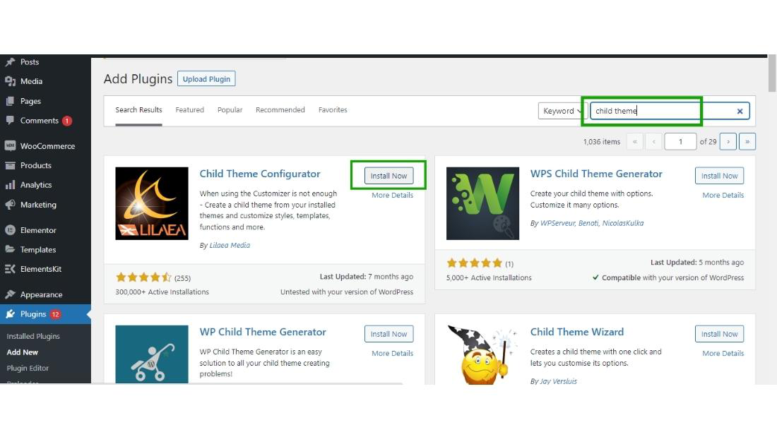Open the Lilaea Media author link

click(230, 245)
